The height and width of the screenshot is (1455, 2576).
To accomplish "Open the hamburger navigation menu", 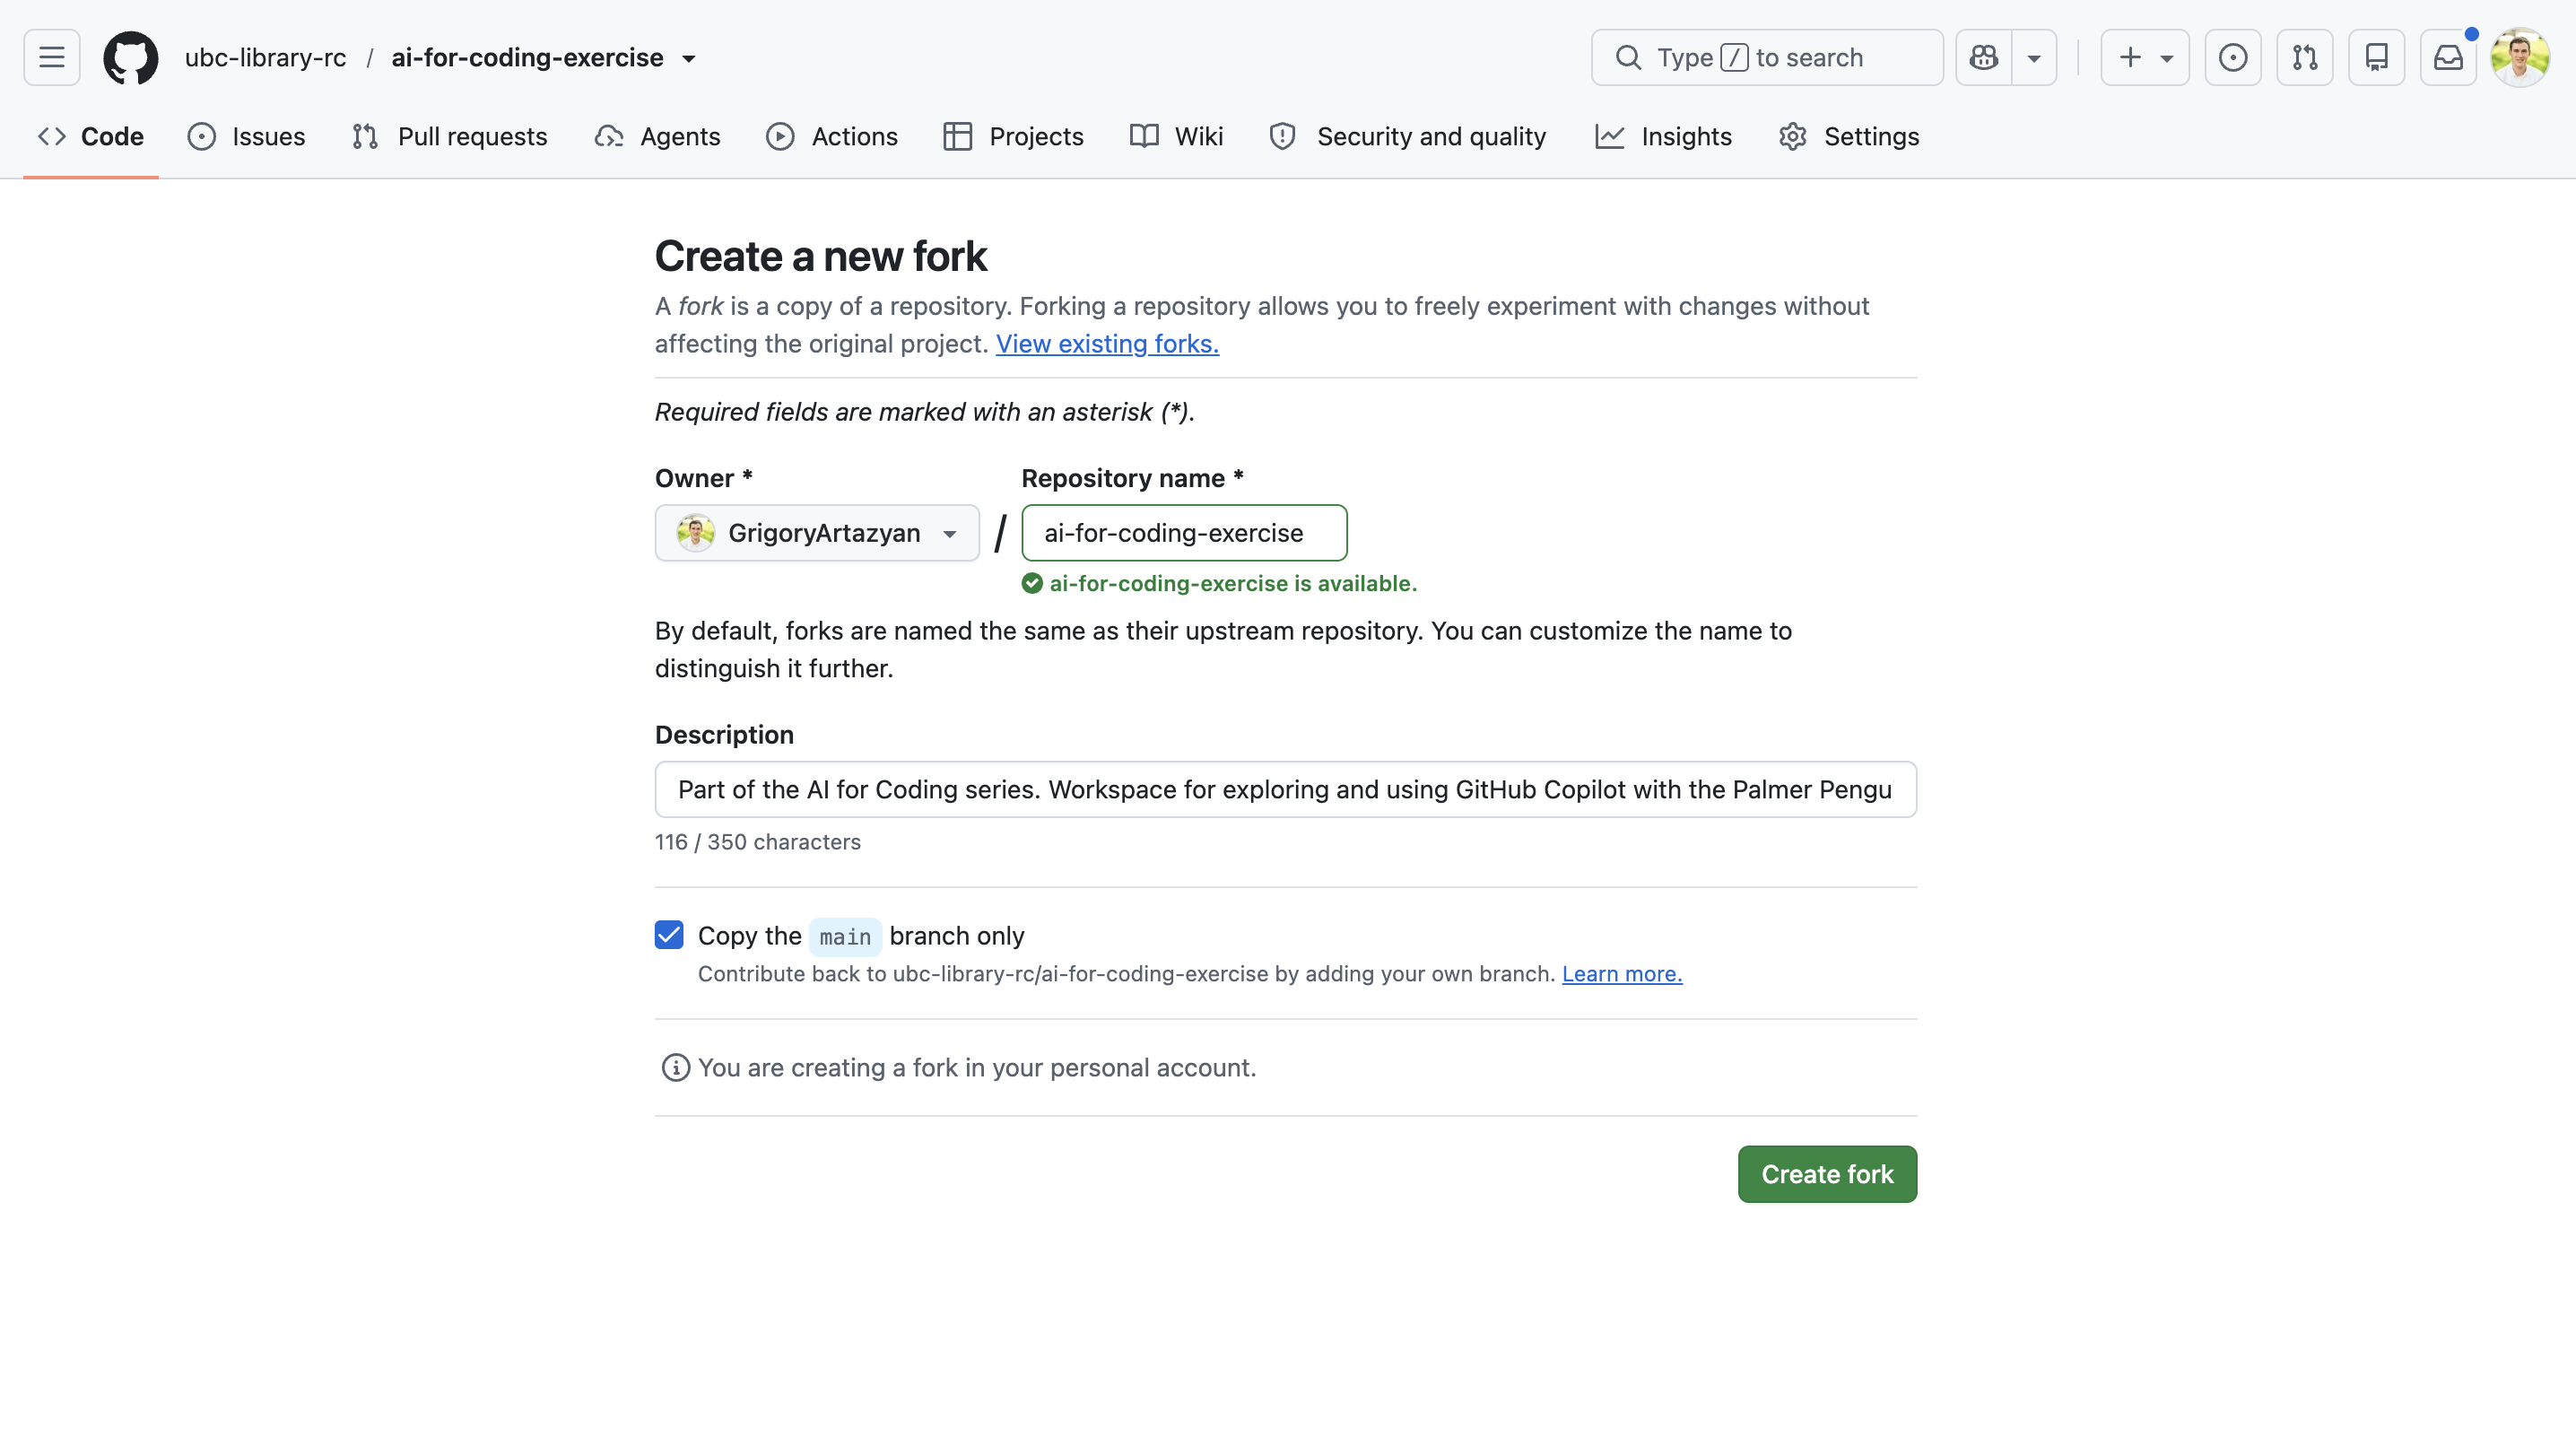I will tap(52, 57).
